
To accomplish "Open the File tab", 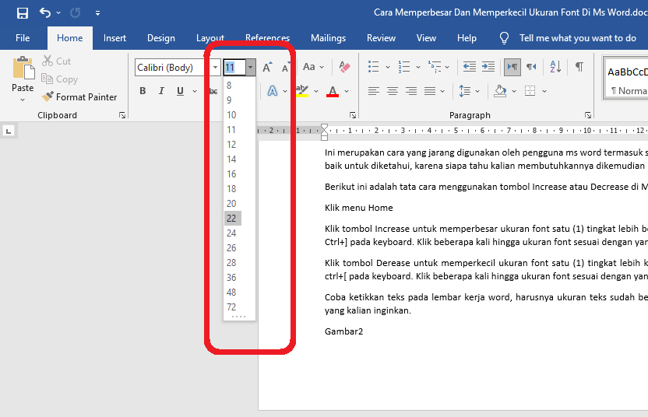I will [x=23, y=38].
